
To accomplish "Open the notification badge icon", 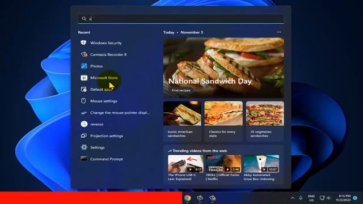I will (355, 198).
